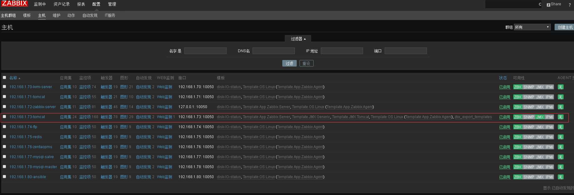The height and width of the screenshot is (195, 574).
Task: Click agent encryption badge for 192.168.1.74-ftp
Action: coord(561,127)
